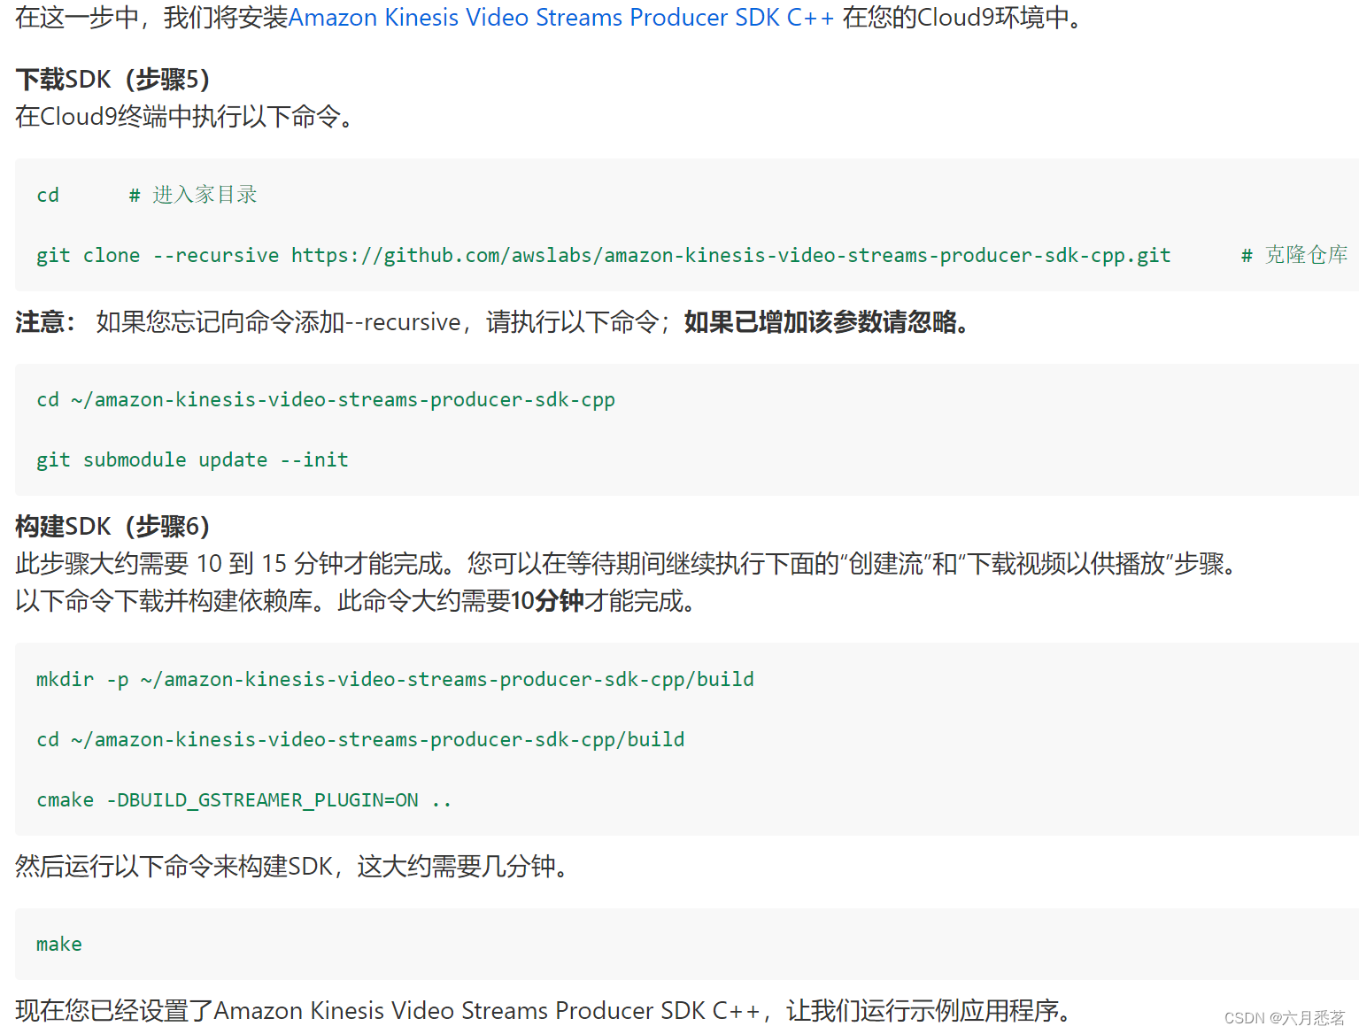
Task: Click the text 然后运行以下命令来构建SDK
Action: click(174, 866)
